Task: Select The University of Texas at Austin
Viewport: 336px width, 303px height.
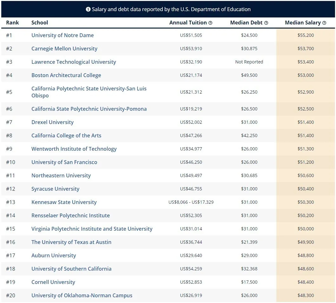Action: [x=71, y=242]
